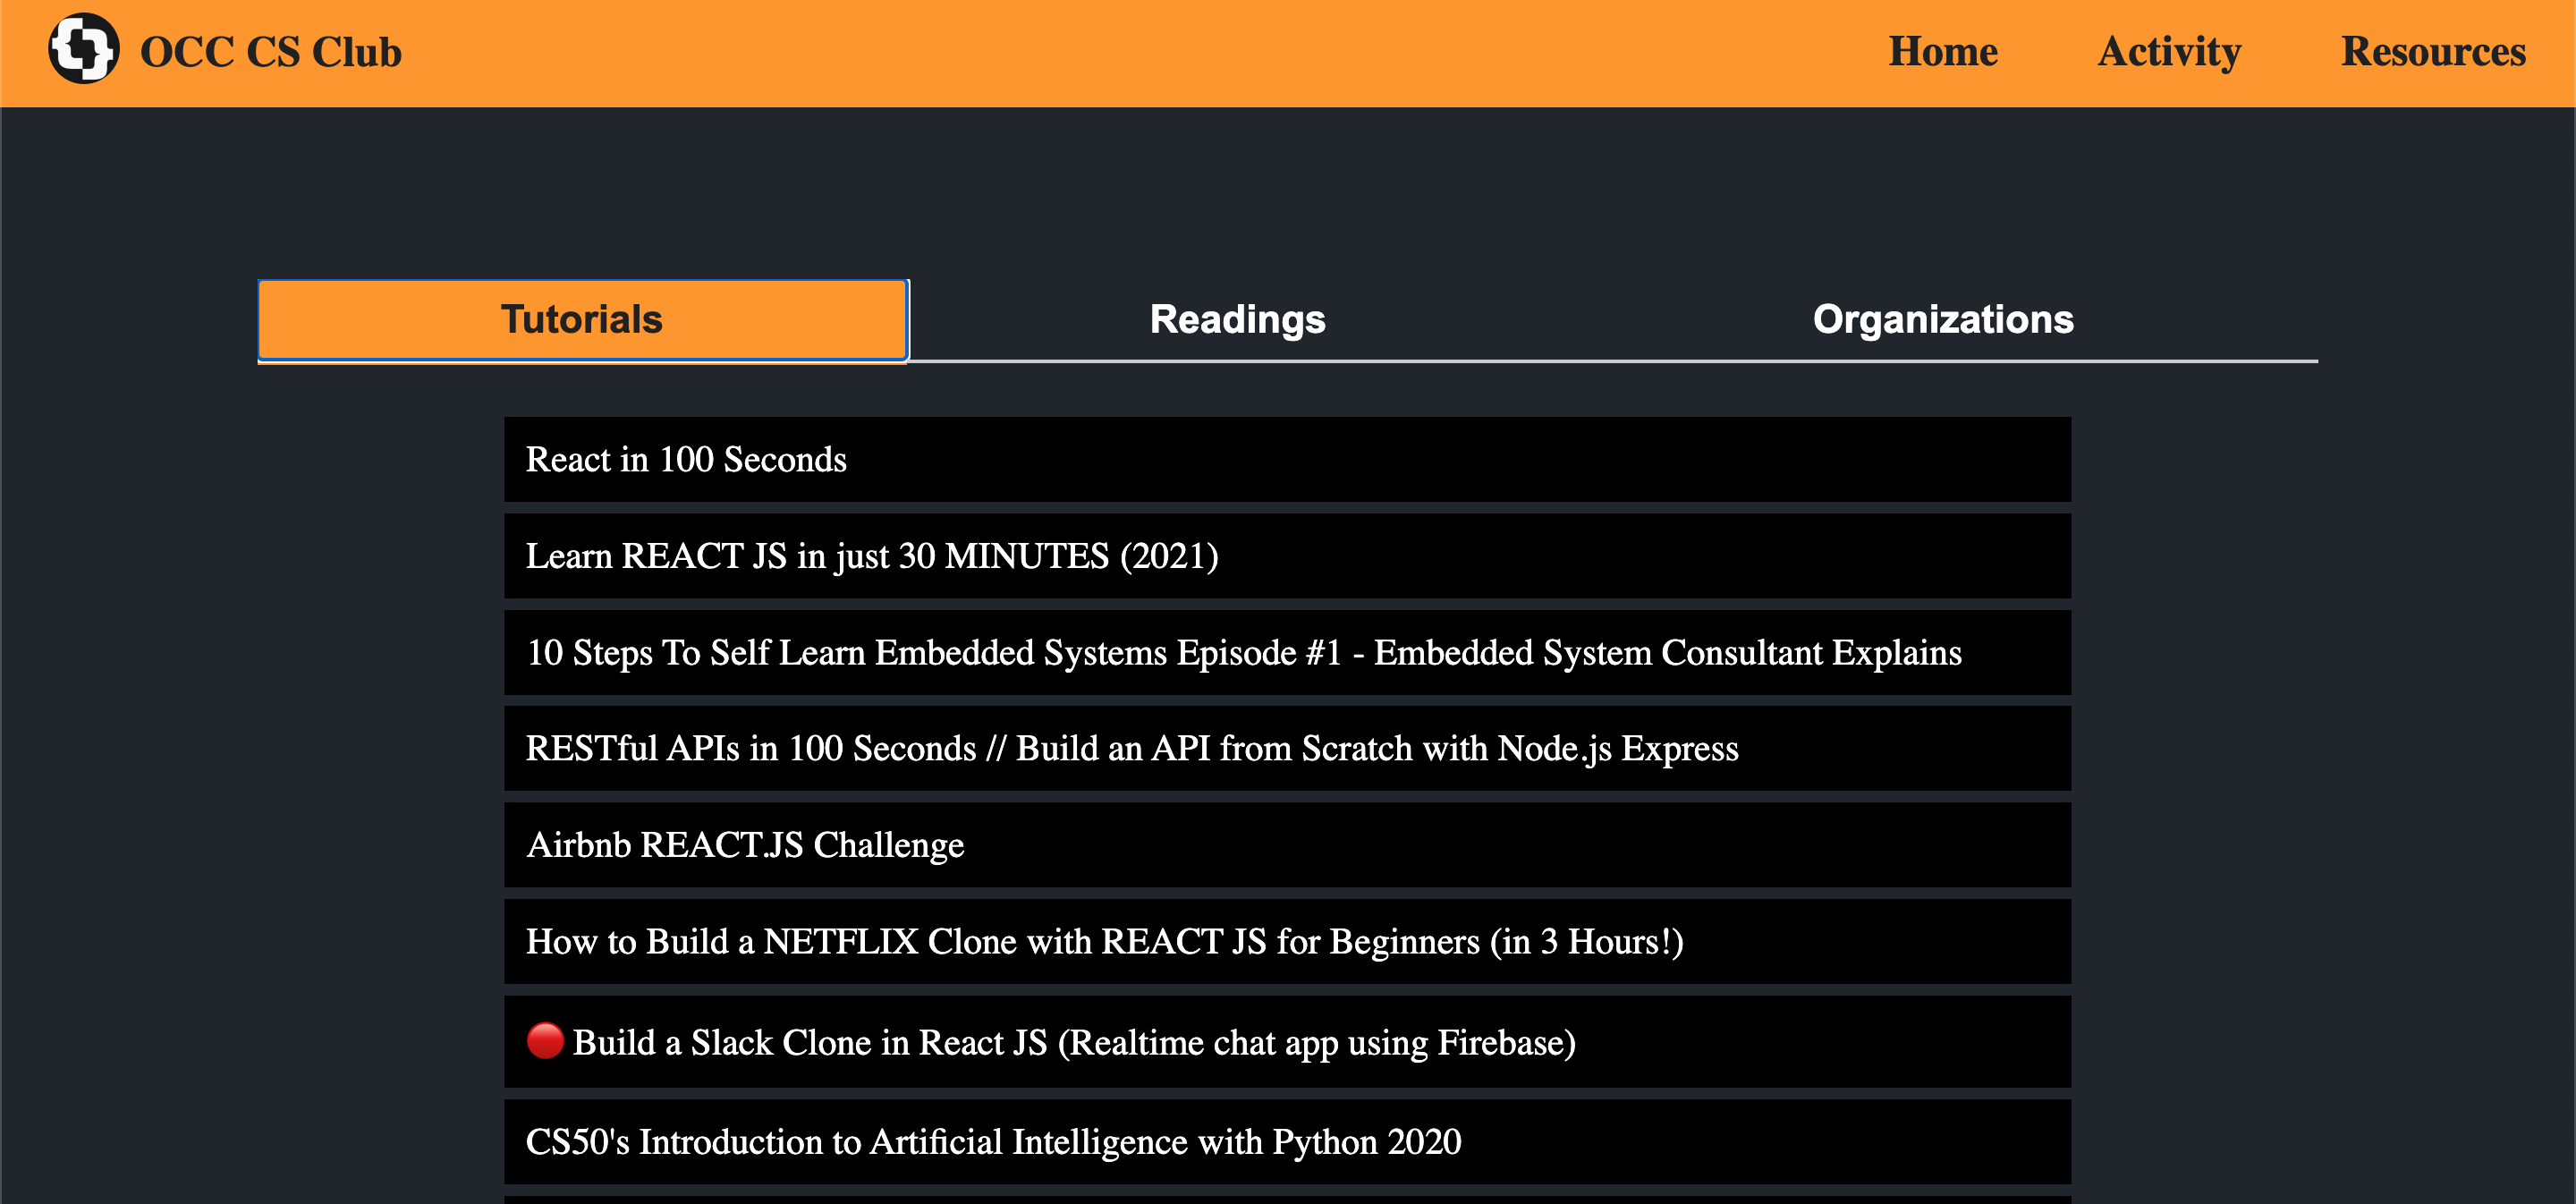Image resolution: width=2576 pixels, height=1204 pixels.
Task: Open React in 100 Seconds tutorial
Action: (686, 460)
